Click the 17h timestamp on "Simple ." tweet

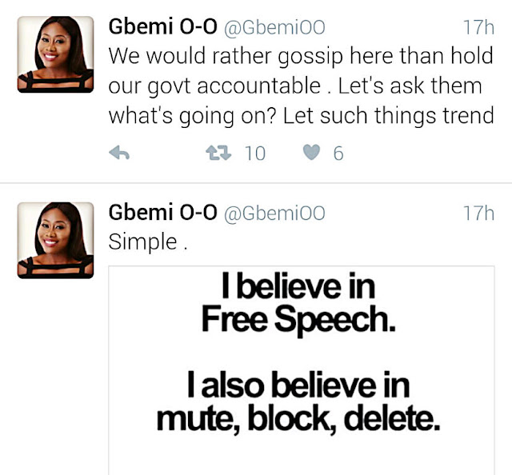478,214
